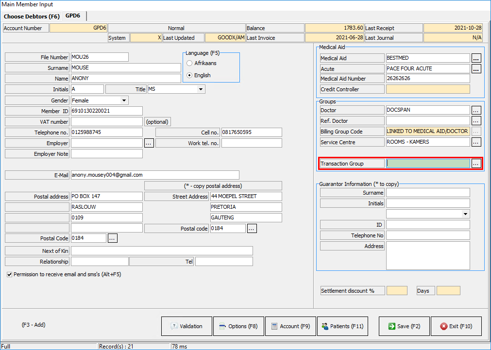Click the Save (F2) button
The image size is (491, 350).
pyautogui.click(x=404, y=326)
